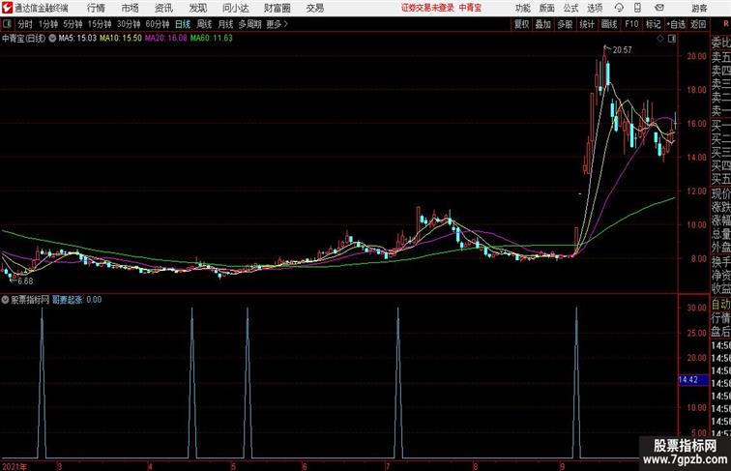Open F10 company info

(x=631, y=24)
